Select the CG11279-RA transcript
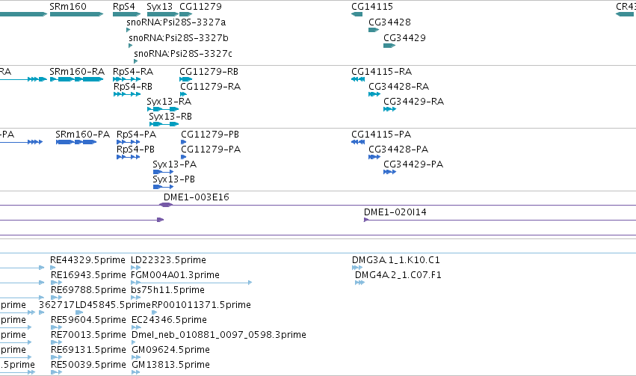 click(184, 94)
